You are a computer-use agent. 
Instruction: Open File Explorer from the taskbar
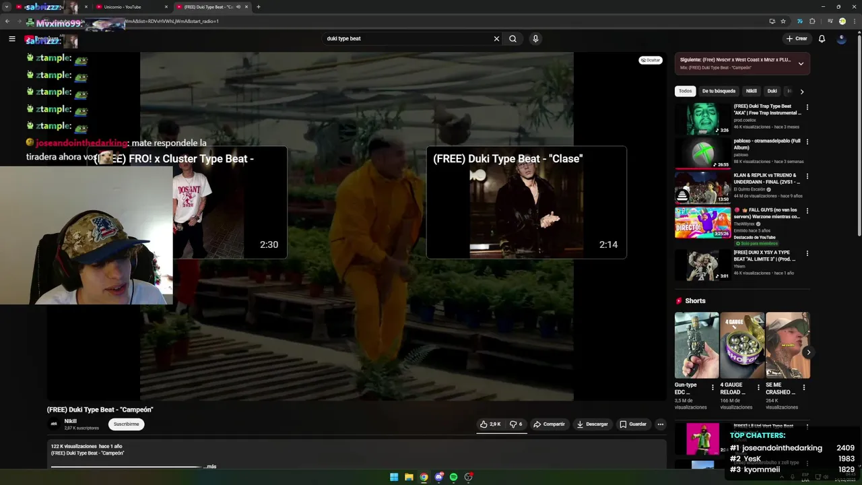(409, 477)
